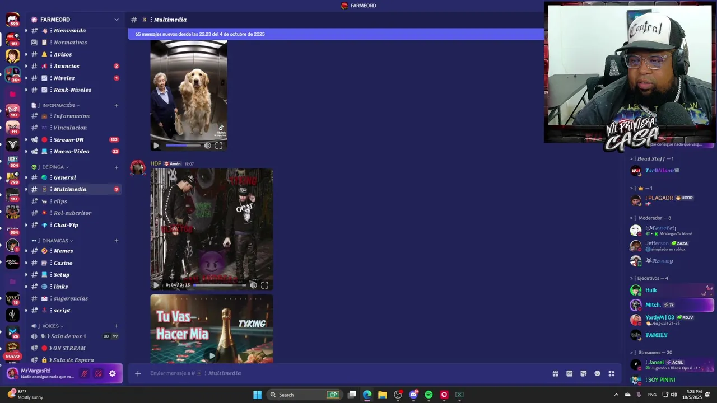Unmute the microphone in the user panel
Screen dimensions: 717x403
(85, 373)
